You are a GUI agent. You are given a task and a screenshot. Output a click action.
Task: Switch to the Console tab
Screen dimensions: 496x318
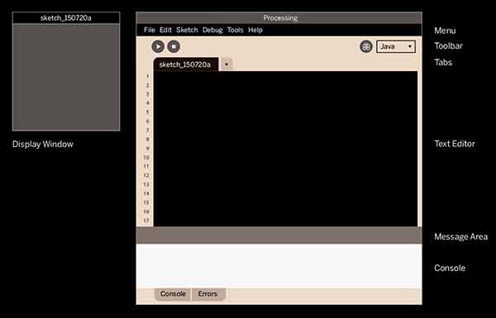point(173,294)
